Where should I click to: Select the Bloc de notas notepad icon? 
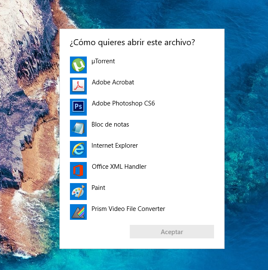[78, 128]
